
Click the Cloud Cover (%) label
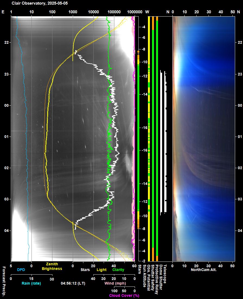point(124,295)
